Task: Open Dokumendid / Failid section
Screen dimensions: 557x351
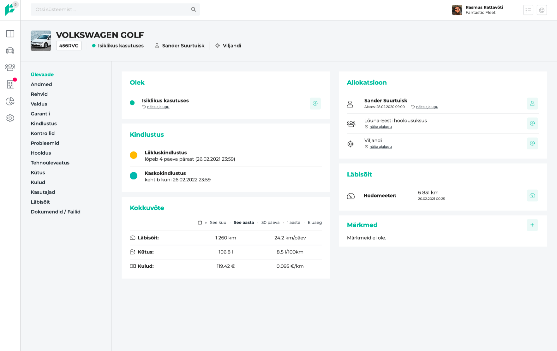Action: (x=56, y=211)
